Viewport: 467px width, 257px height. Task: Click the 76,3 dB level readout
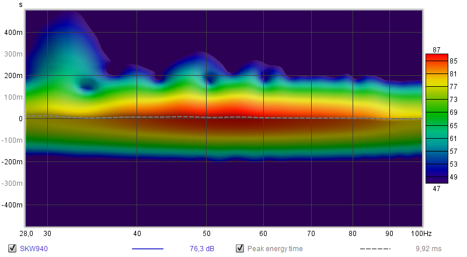[202, 249]
